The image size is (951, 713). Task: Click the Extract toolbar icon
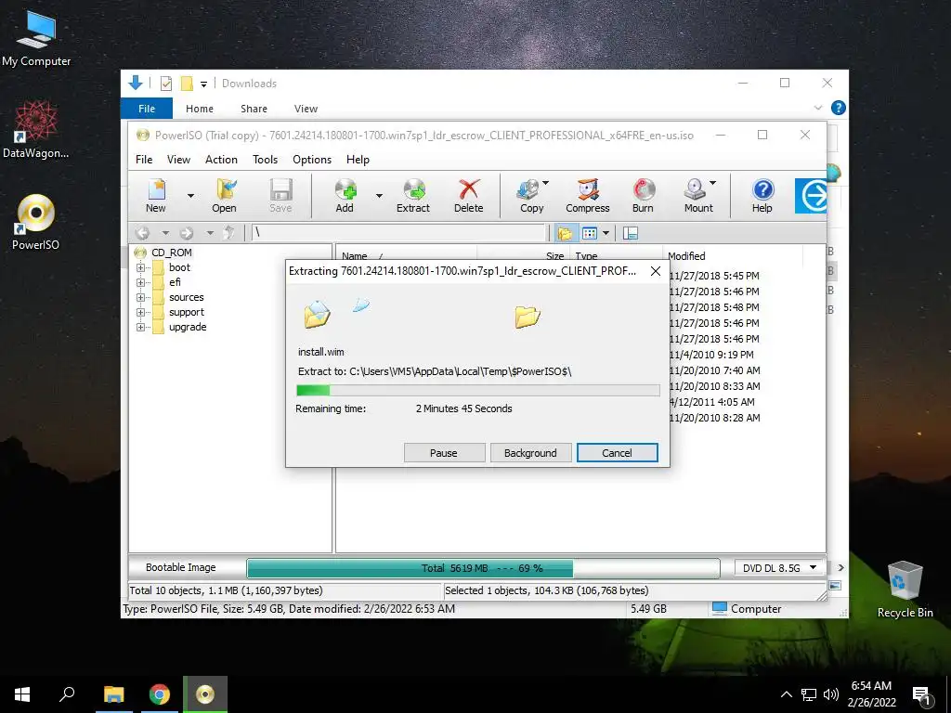pyautogui.click(x=413, y=195)
